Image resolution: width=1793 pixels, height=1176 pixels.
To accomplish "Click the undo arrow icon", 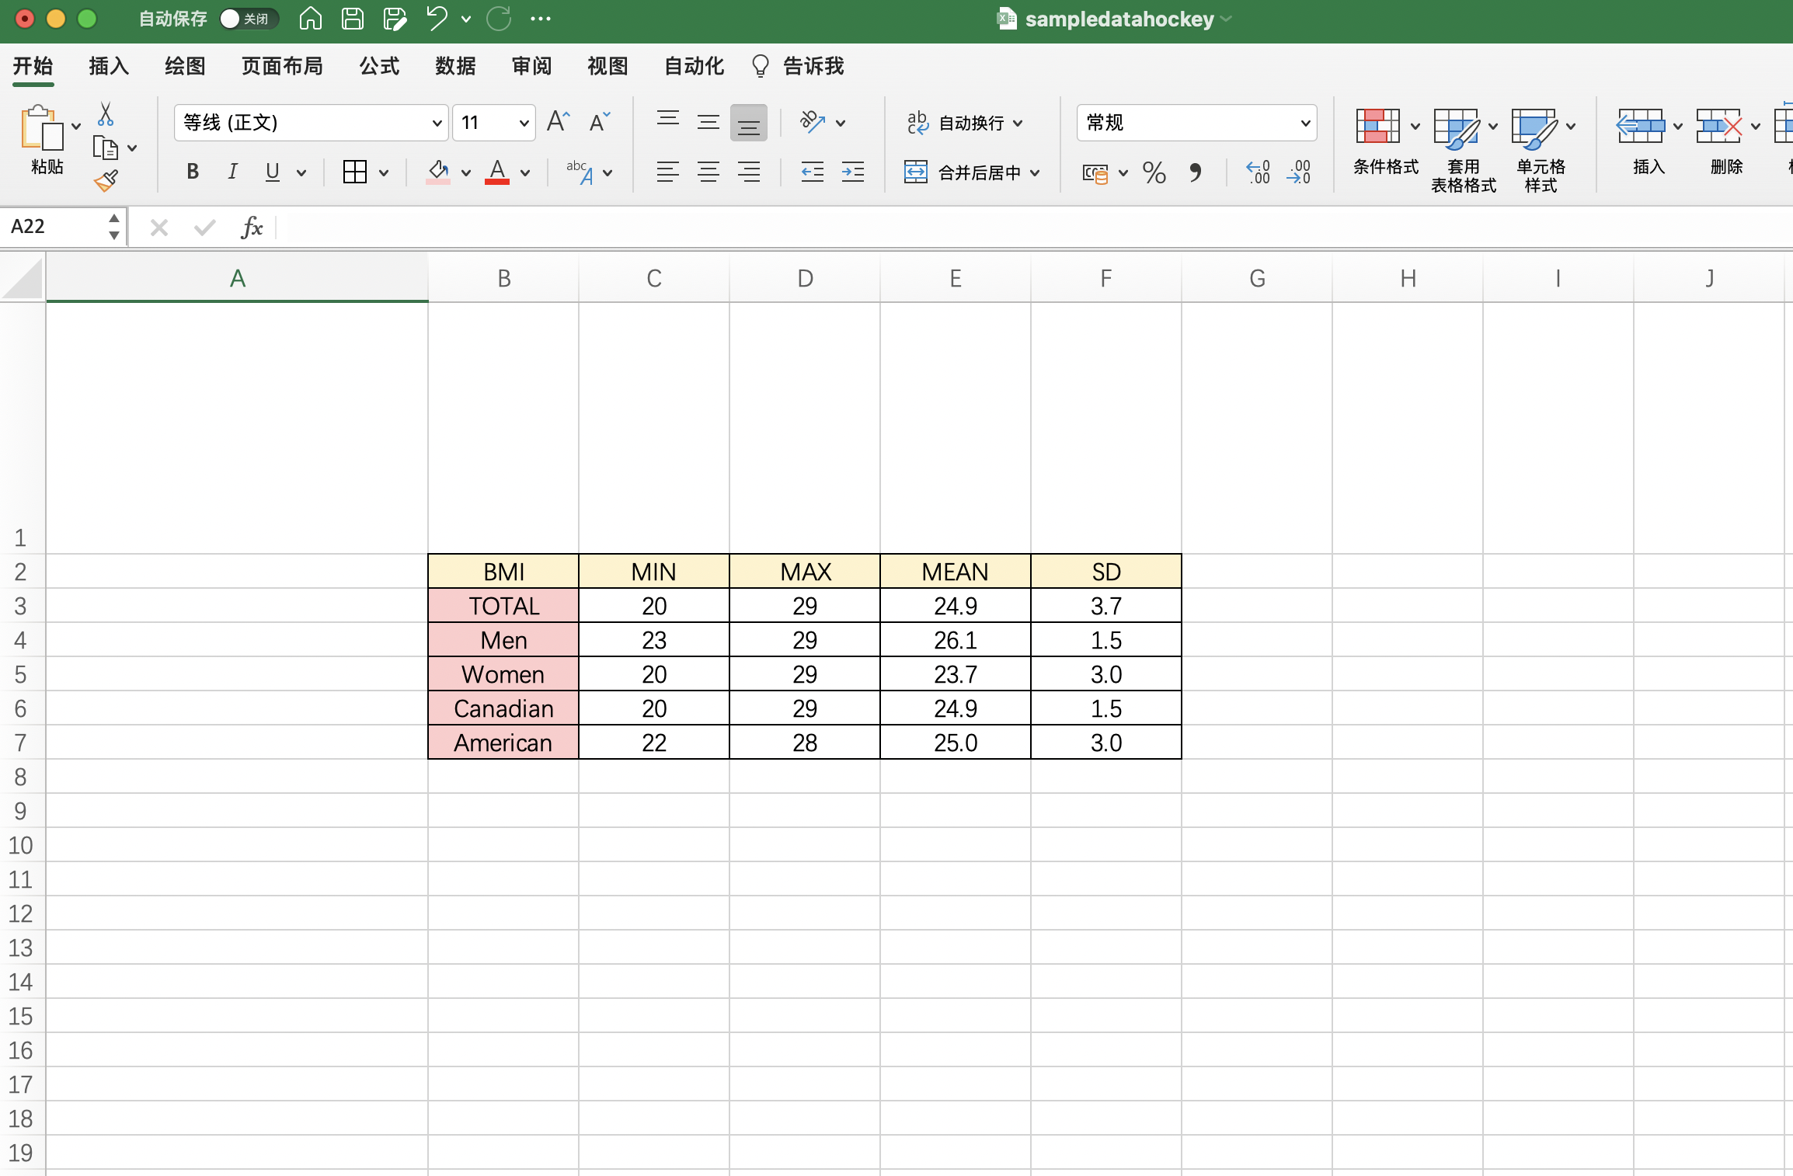I will tap(437, 19).
